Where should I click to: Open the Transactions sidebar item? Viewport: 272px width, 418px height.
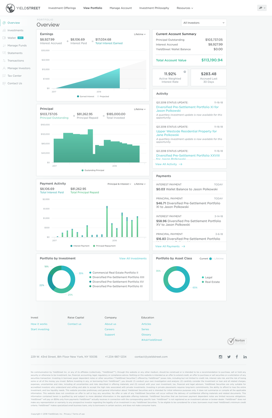16,61
